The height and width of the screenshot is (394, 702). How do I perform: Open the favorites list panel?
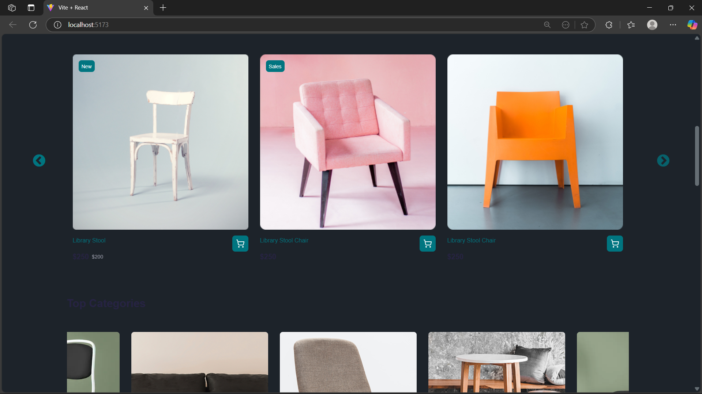(x=631, y=25)
